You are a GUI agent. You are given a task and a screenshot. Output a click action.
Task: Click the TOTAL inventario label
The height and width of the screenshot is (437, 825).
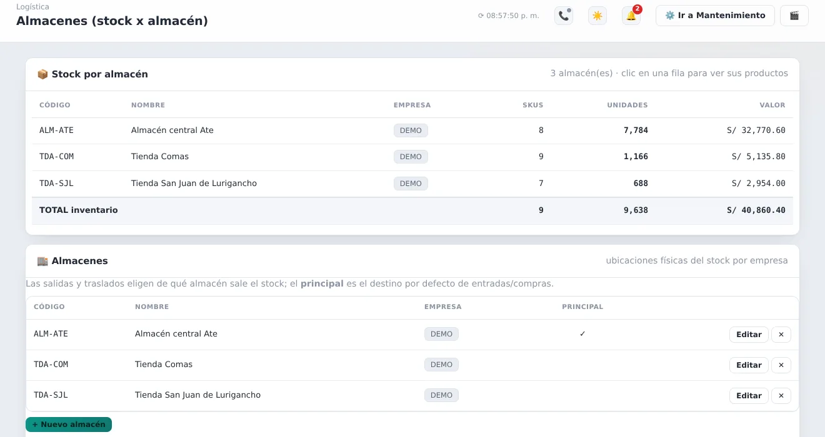[x=79, y=210]
